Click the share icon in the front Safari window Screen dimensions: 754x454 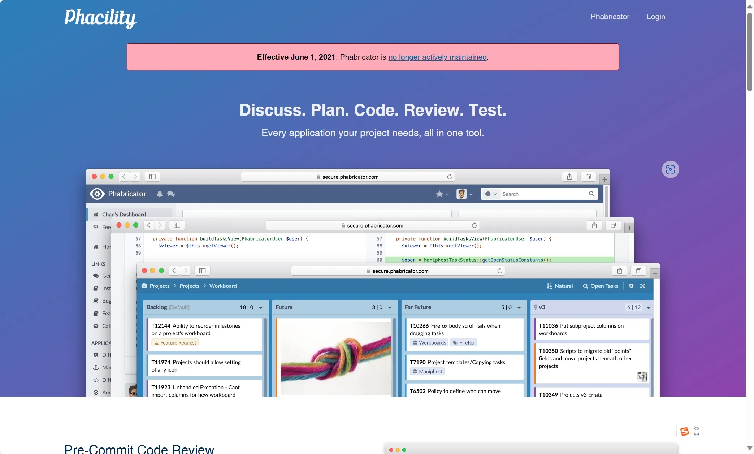(620, 271)
